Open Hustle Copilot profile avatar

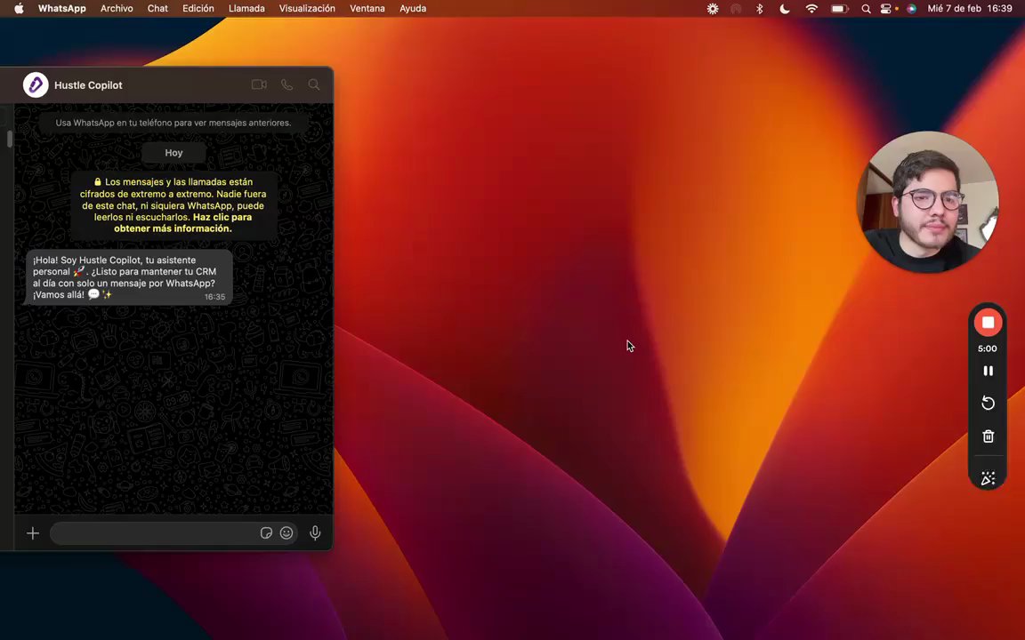click(x=36, y=85)
